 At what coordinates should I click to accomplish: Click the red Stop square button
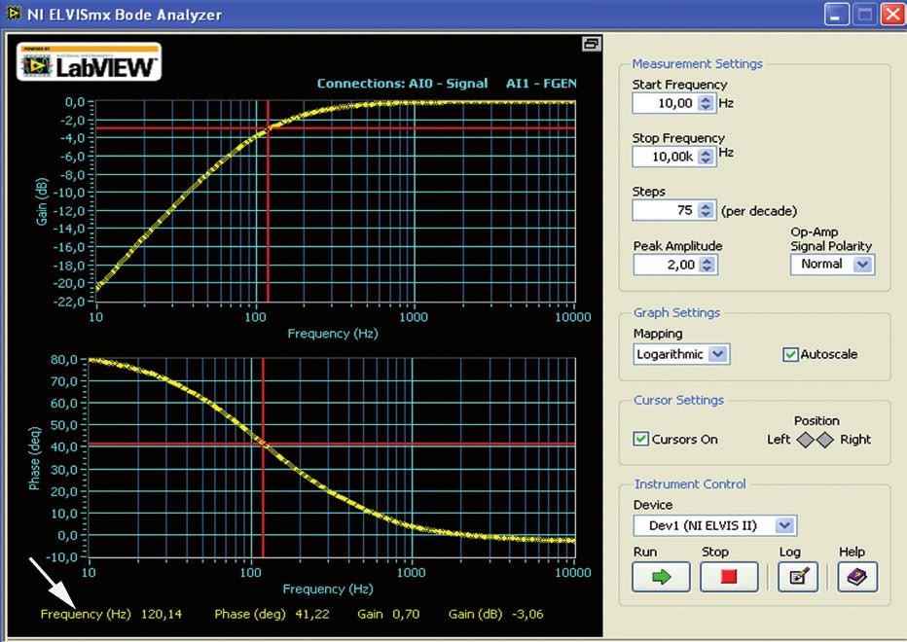coord(729,577)
